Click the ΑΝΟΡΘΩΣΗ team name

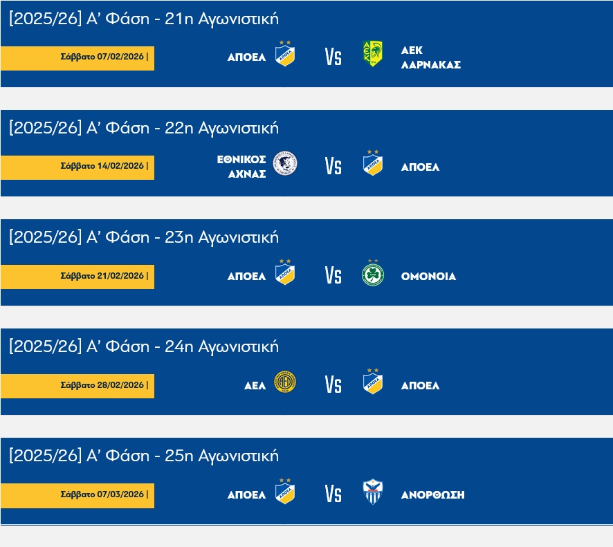click(432, 494)
